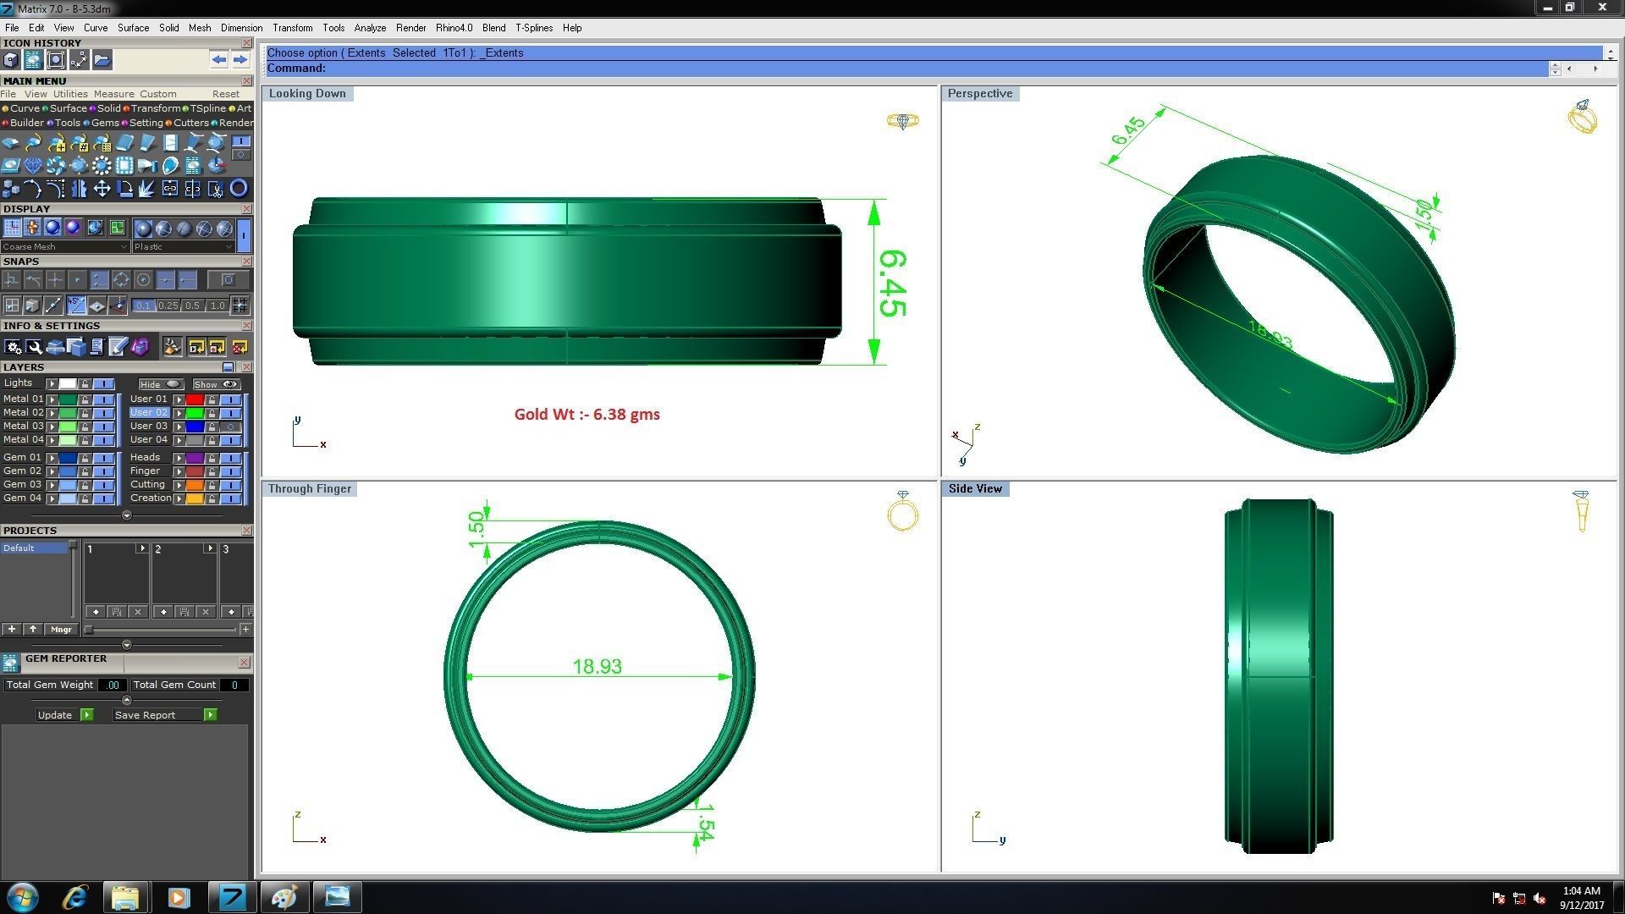Image resolution: width=1625 pixels, height=914 pixels.
Task: Select the move arrows transform tool icon
Action: coord(102,189)
